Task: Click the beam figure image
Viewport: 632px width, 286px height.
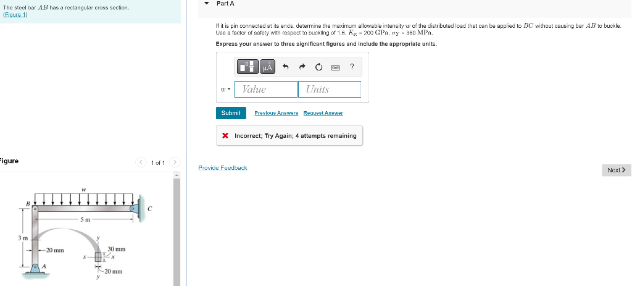Action: coord(85,234)
